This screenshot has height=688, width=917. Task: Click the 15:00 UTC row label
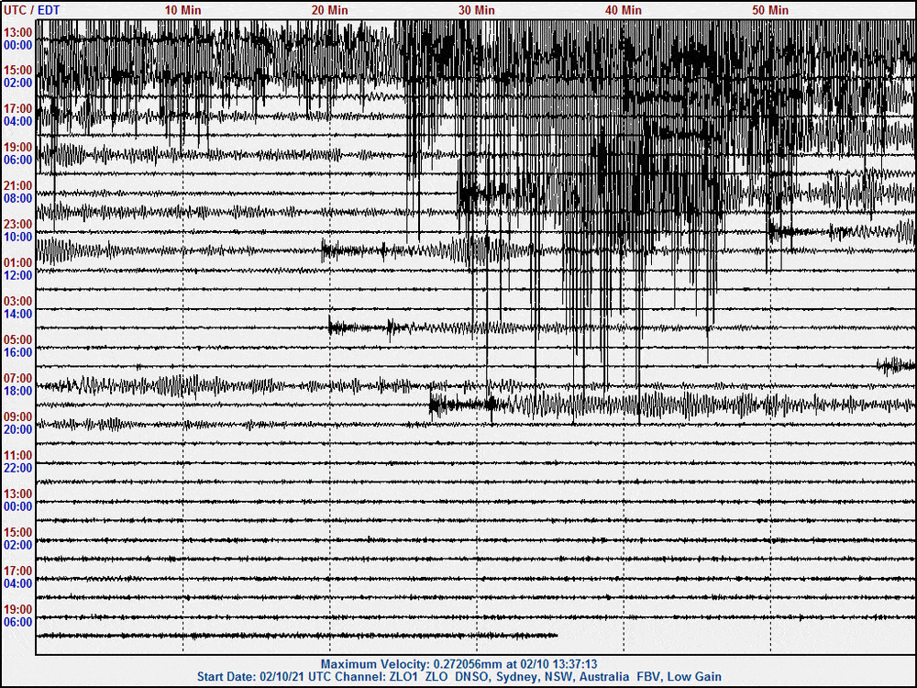click(x=17, y=69)
